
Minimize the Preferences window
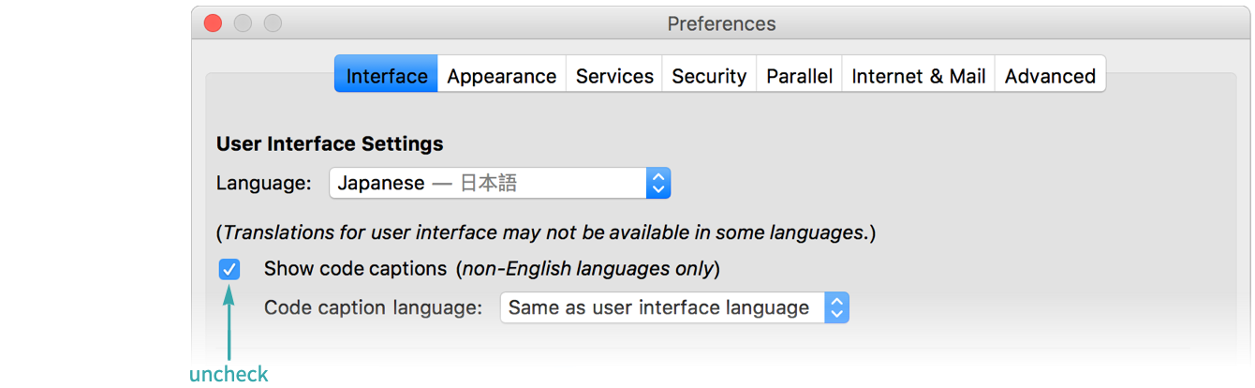243,23
